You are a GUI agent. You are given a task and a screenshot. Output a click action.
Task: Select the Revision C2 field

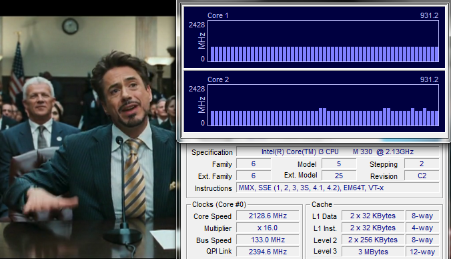(x=422, y=176)
